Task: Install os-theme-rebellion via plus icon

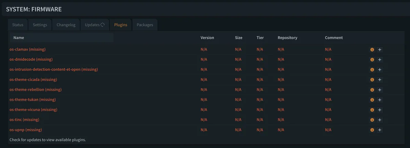Action: 380,90
